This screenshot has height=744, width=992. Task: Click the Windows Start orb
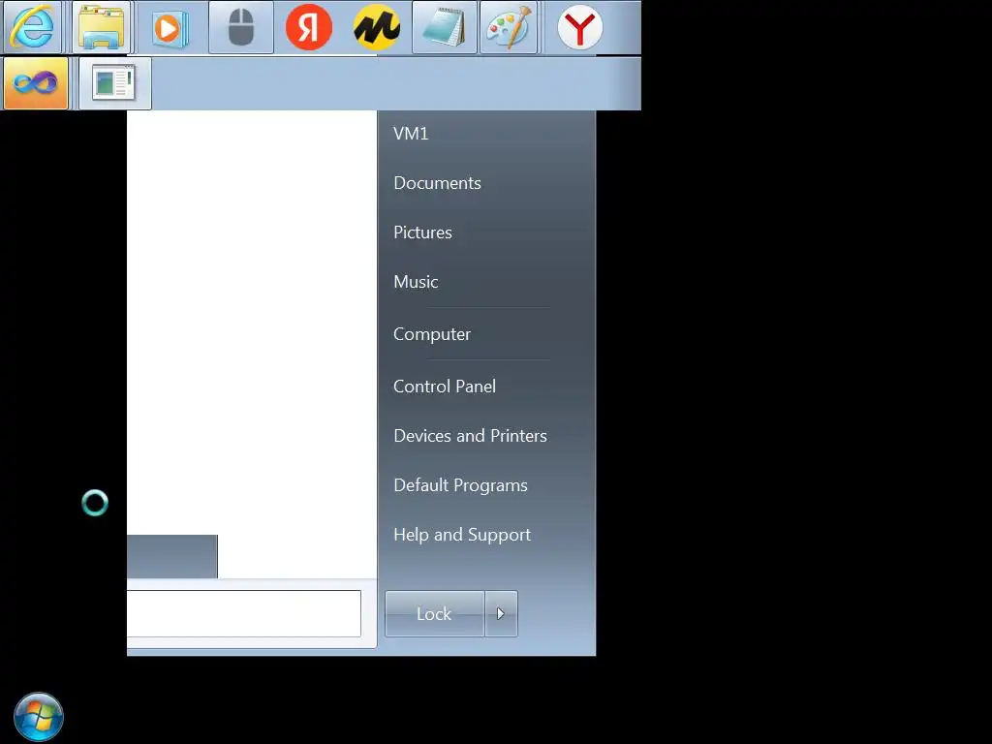39,717
